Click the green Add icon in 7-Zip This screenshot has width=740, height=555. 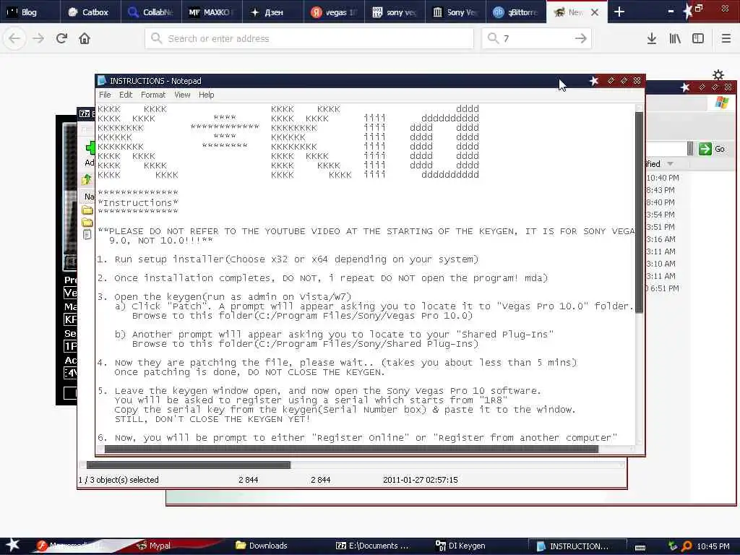(90, 147)
